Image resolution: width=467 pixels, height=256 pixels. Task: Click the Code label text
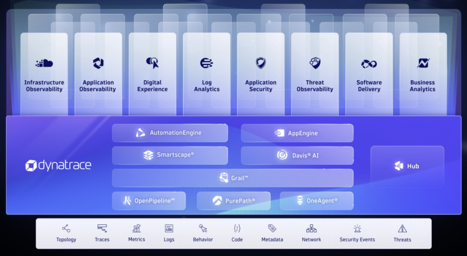[237, 240]
